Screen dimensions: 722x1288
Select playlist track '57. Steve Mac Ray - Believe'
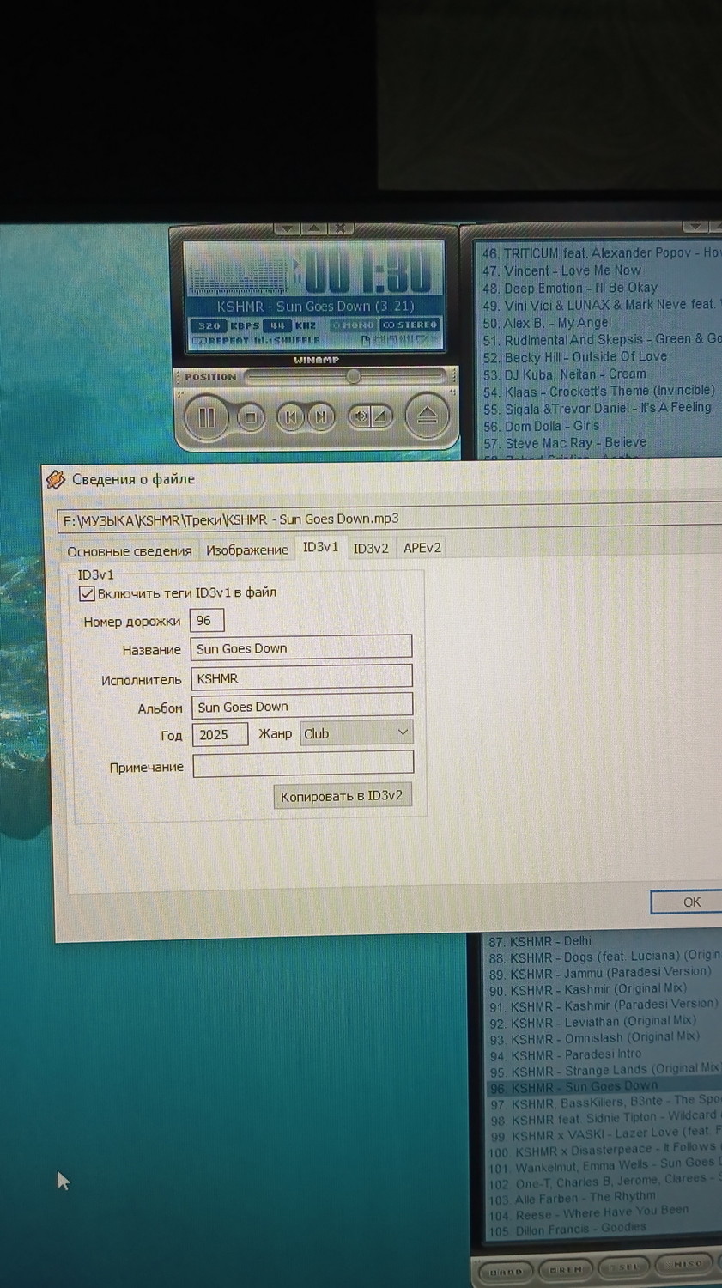click(565, 443)
